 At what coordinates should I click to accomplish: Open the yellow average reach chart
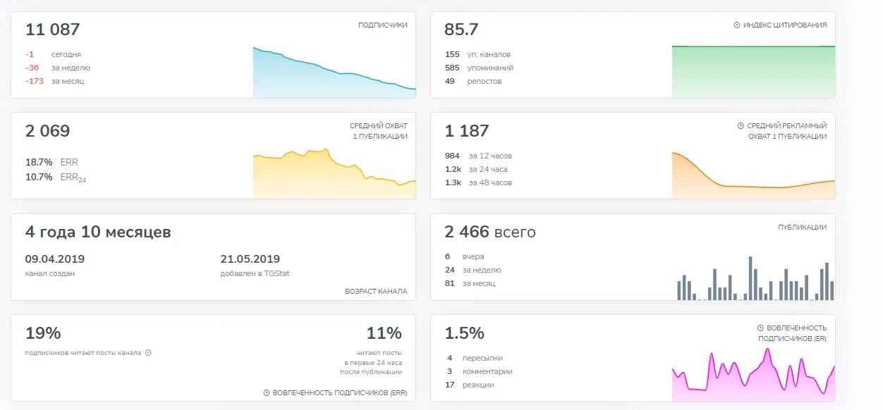coord(334,173)
